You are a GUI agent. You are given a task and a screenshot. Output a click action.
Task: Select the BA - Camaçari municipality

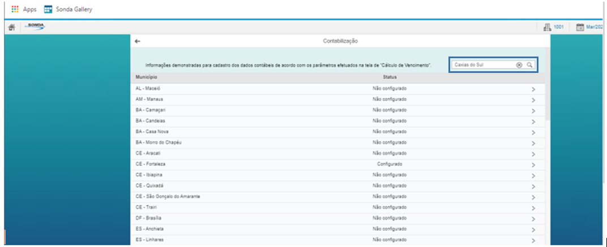click(x=151, y=110)
